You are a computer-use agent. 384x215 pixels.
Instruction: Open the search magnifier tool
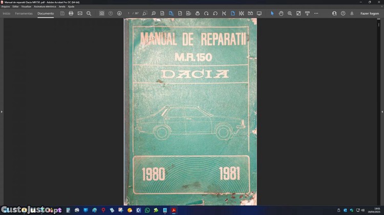[89, 13]
